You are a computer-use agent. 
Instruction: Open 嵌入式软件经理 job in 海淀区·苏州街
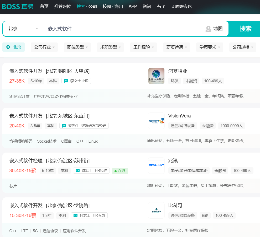[x=49, y=161]
